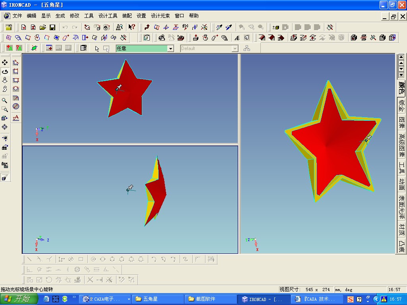
Task: Open the 生成 menu
Action: 60,16
